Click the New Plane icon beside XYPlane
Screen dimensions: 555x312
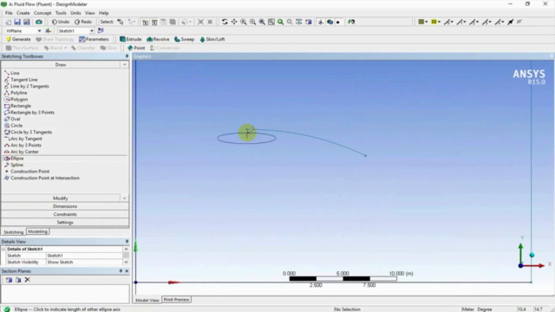(x=49, y=31)
